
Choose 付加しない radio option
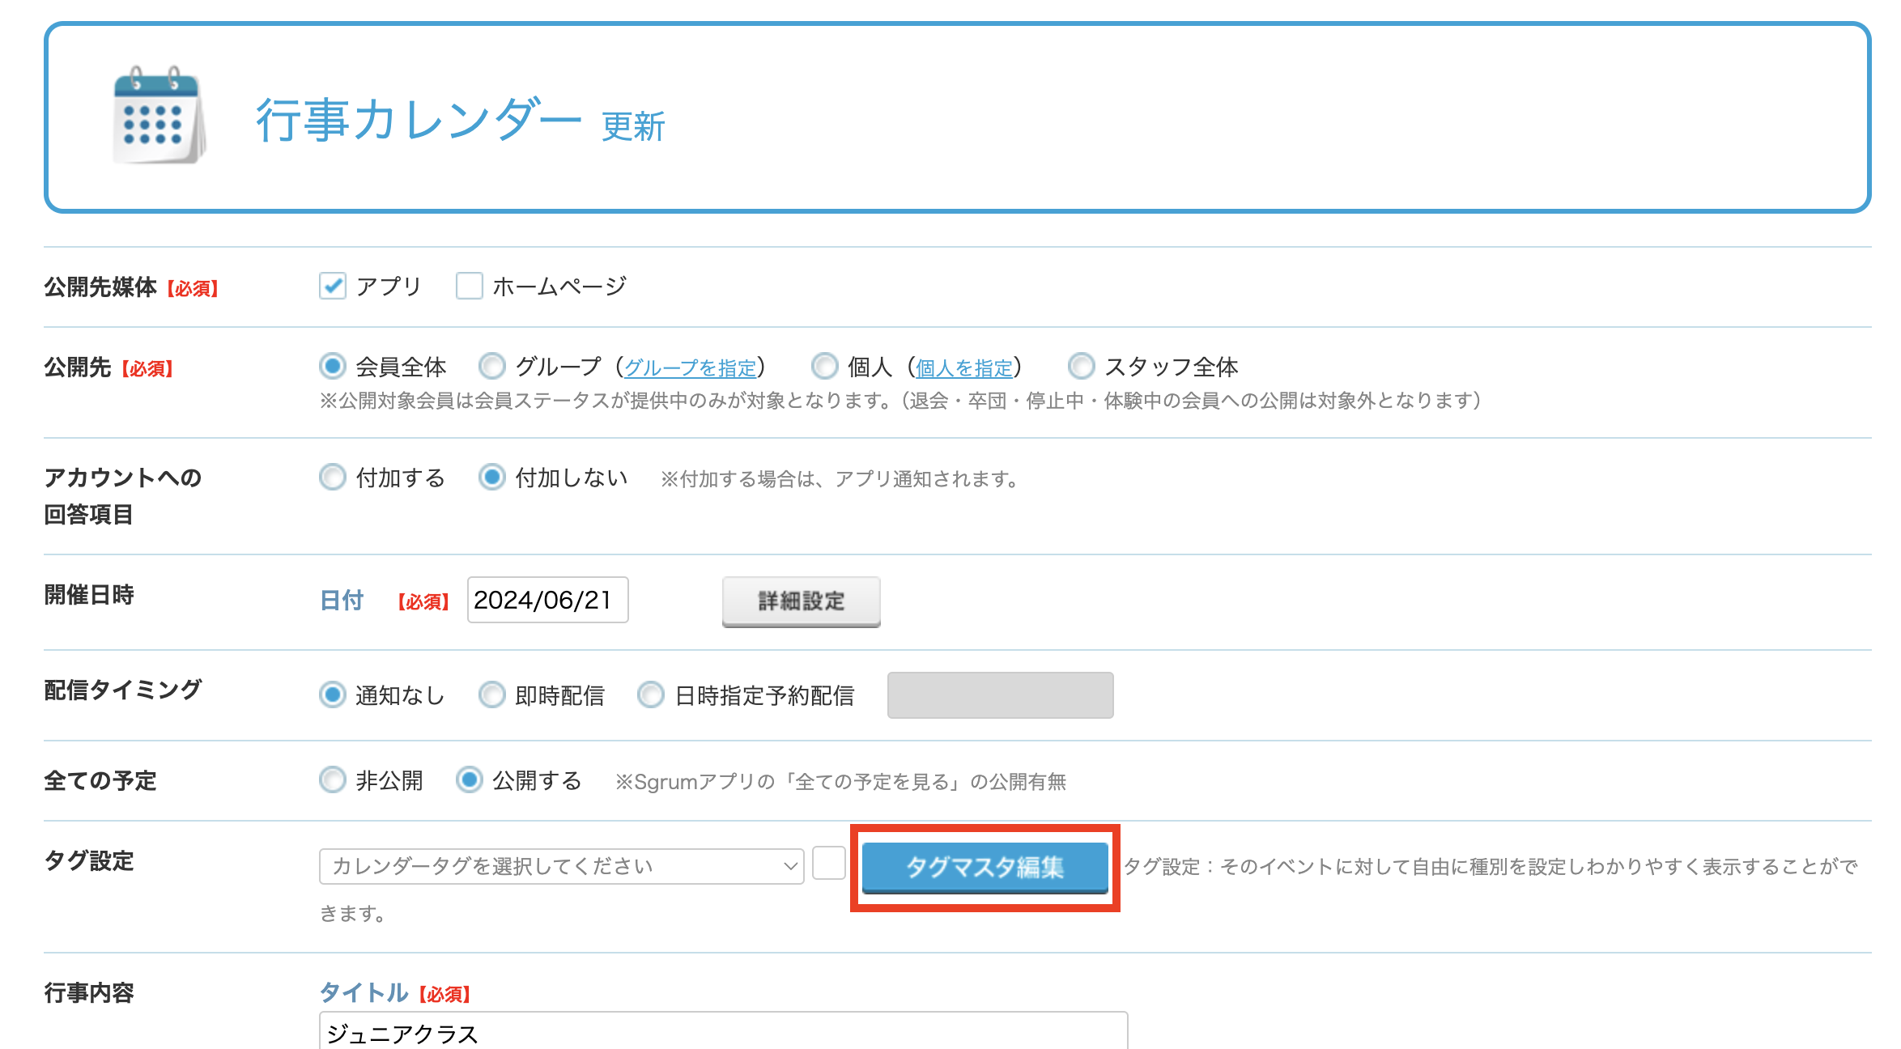click(x=492, y=478)
